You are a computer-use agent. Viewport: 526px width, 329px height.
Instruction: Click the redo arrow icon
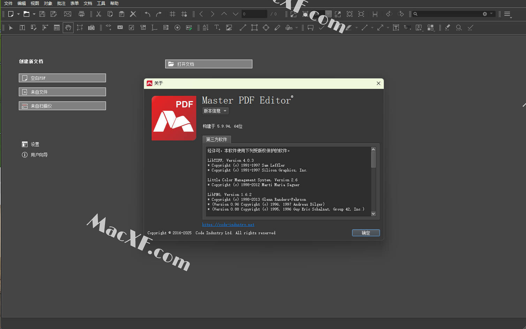[159, 14]
